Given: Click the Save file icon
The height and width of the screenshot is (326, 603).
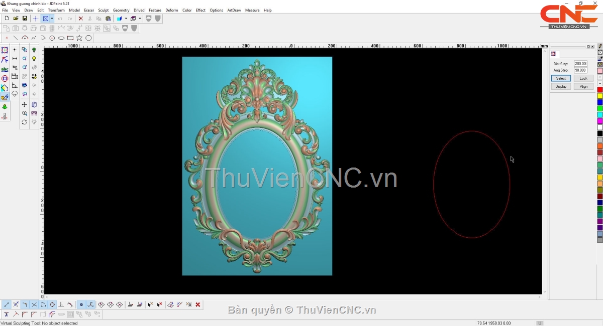Looking at the screenshot, I should (25, 19).
